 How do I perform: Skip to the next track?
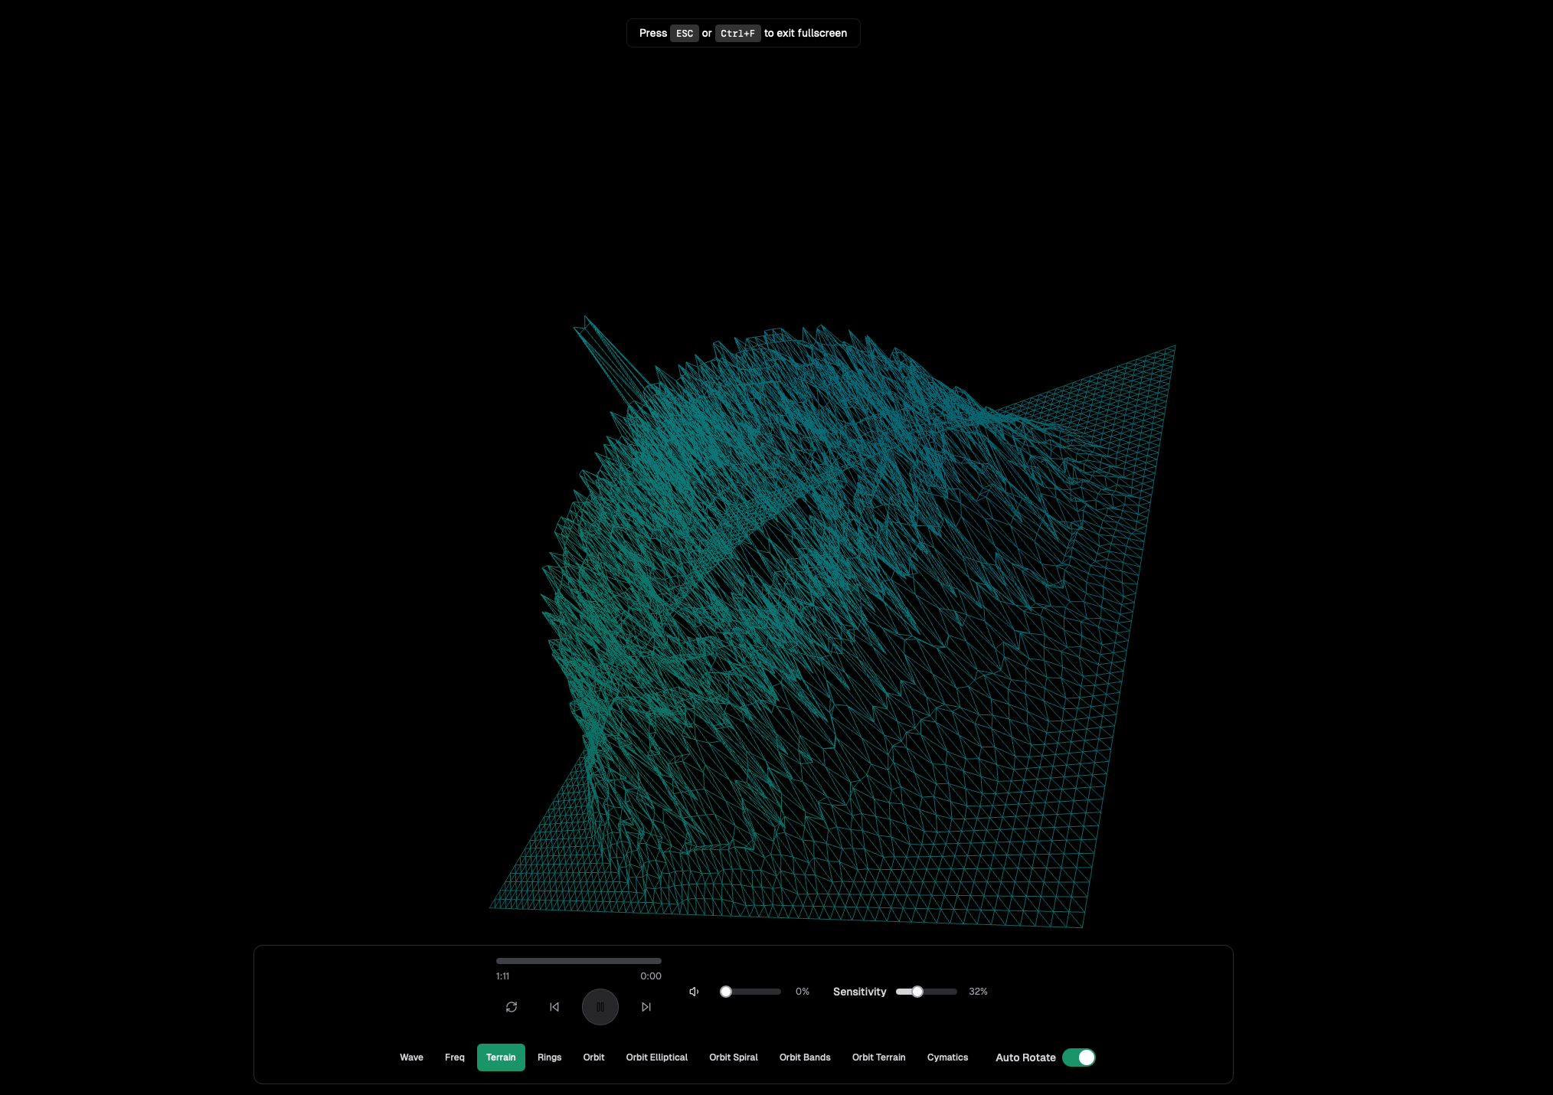646,1007
